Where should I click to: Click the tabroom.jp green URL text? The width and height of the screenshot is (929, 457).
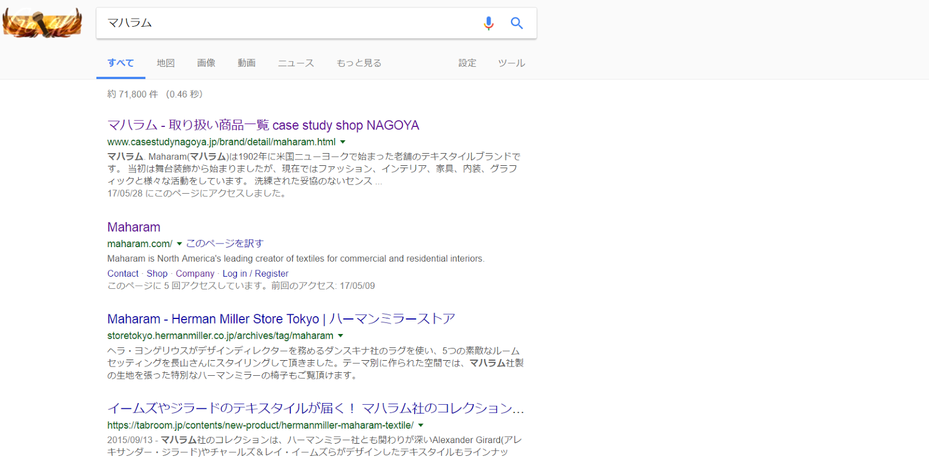[261, 425]
